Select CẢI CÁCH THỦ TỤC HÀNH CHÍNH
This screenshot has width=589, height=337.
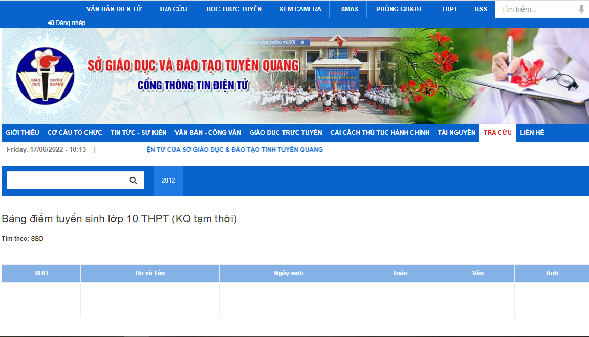click(379, 132)
